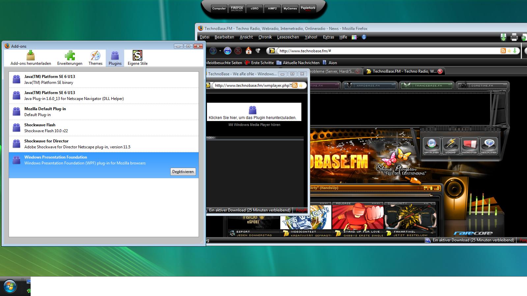Viewport: 527px width, 296px height.
Task: Open the Themes panel
Action: click(95, 58)
